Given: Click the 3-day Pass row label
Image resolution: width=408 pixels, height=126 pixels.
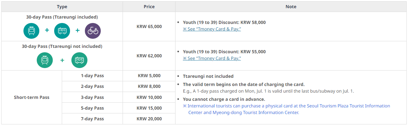Looking at the screenshot, I should (92, 97).
